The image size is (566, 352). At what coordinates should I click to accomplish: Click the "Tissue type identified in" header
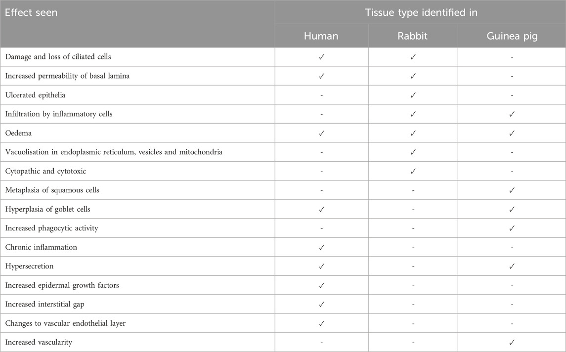420,13
